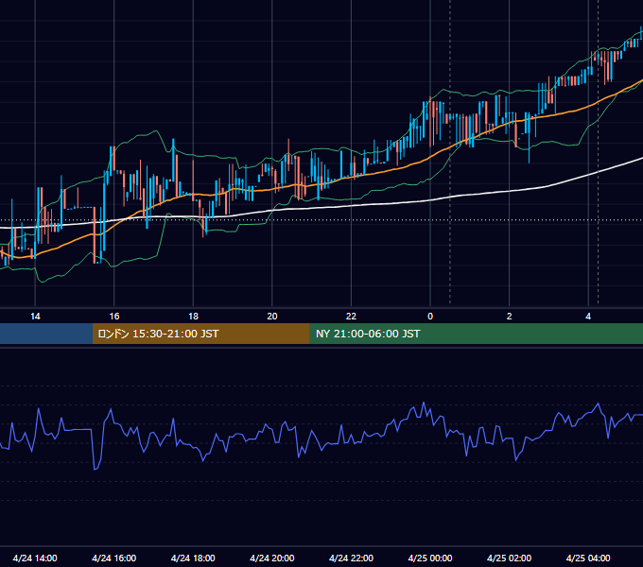Click the 20 hour label on price chart axis
This screenshot has height=567, width=643.
tap(272, 317)
